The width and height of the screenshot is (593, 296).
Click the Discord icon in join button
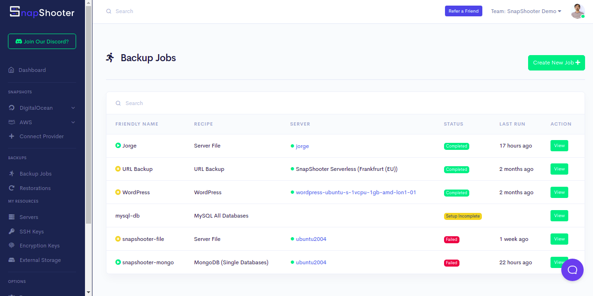tap(19, 42)
